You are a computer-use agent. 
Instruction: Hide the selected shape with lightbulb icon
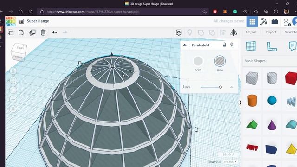pyautogui.click(x=232, y=45)
